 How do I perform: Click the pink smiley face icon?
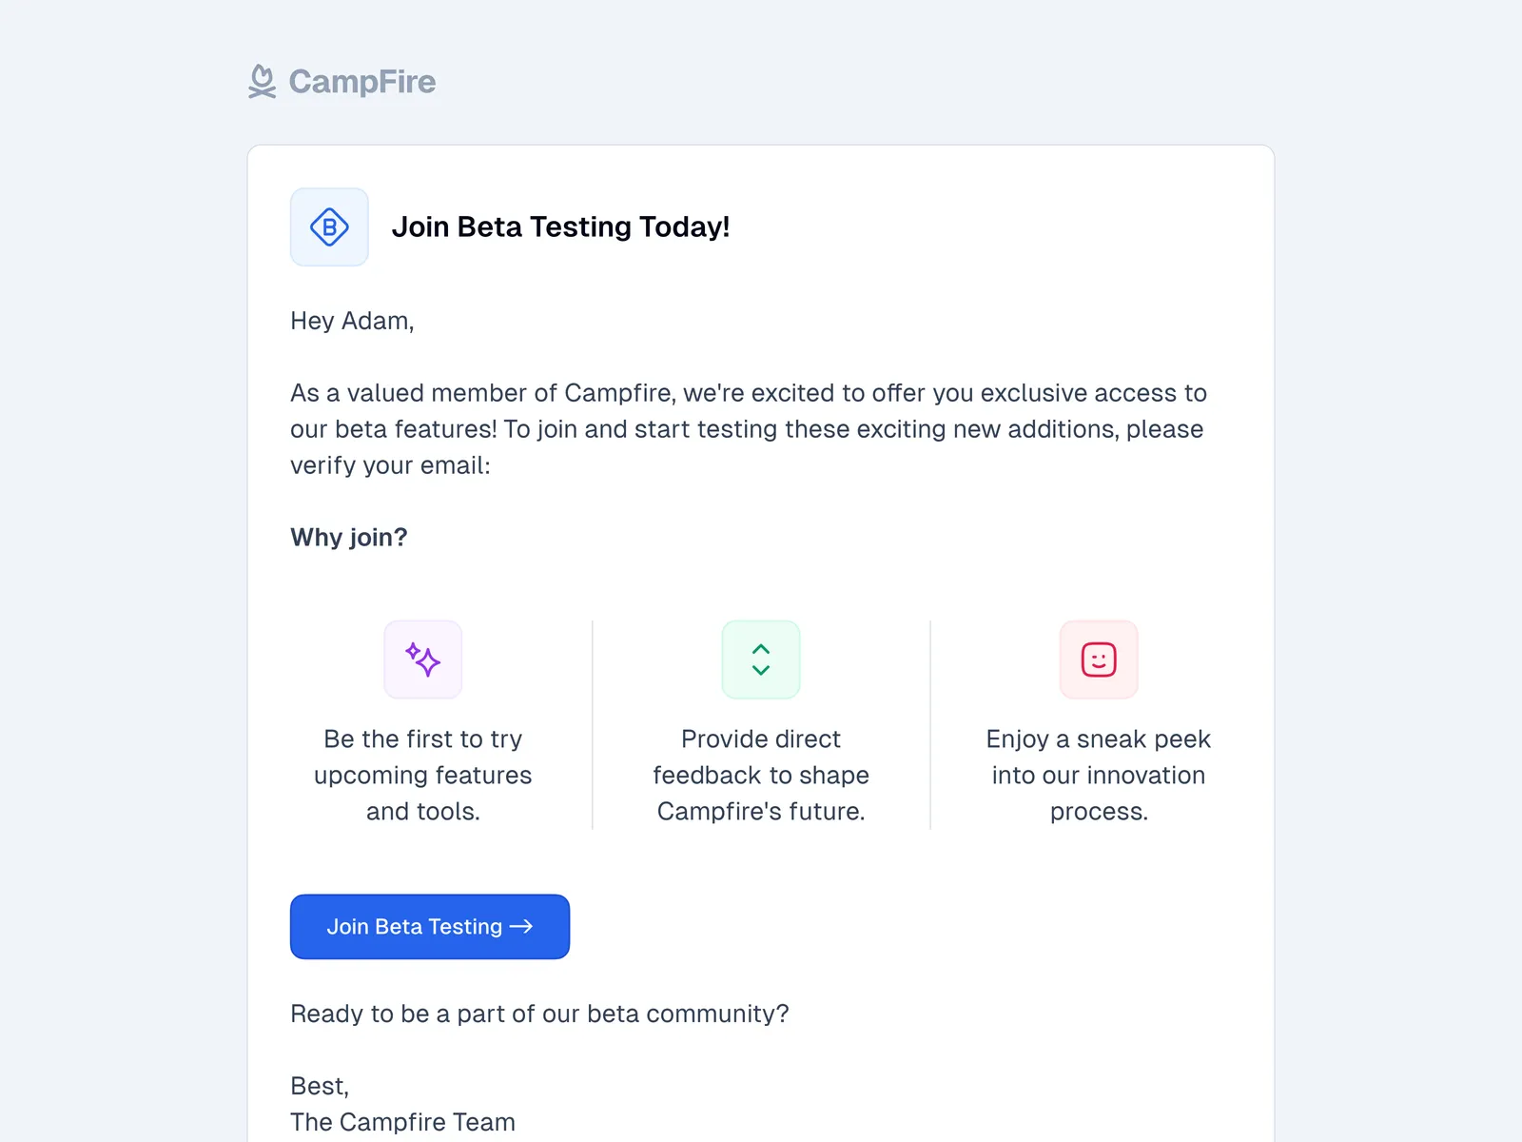[x=1099, y=660]
